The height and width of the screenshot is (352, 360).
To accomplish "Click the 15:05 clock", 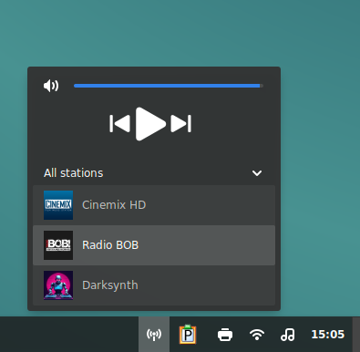I will (x=328, y=335).
